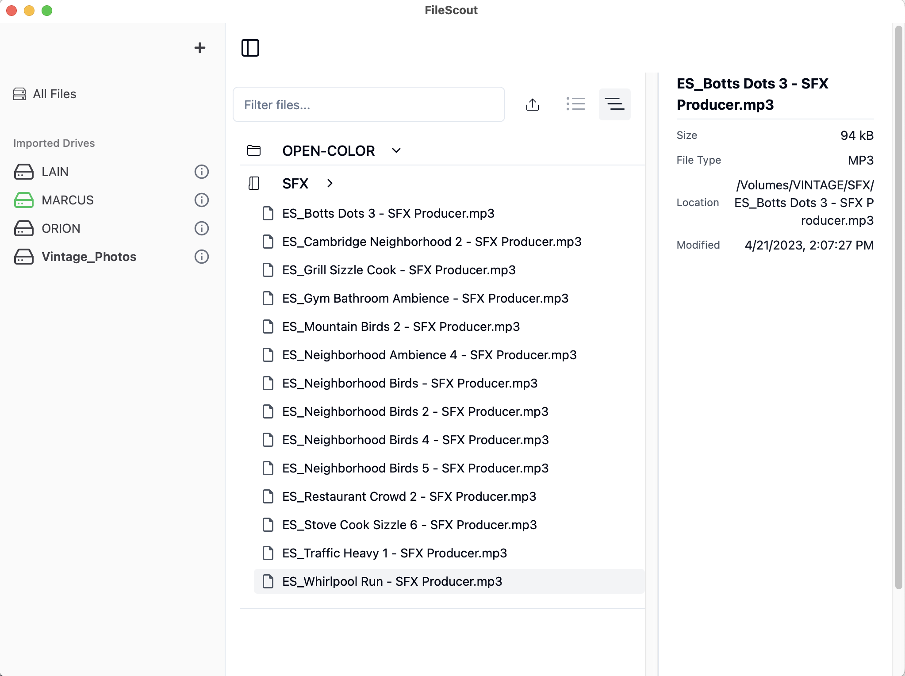Select the detail view icon next to list view
905x676 pixels.
pyautogui.click(x=614, y=104)
